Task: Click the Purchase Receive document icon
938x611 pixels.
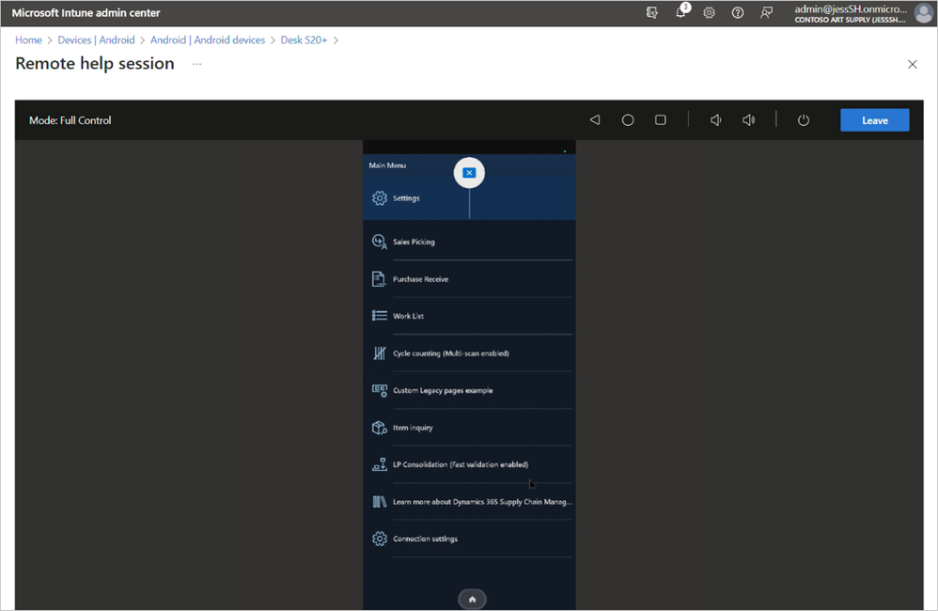Action: [380, 279]
